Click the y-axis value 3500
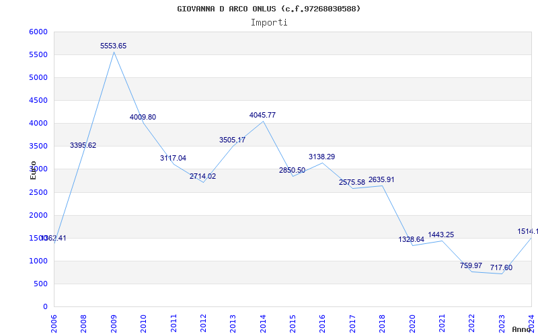The width and height of the screenshot is (538, 336). tap(38, 146)
